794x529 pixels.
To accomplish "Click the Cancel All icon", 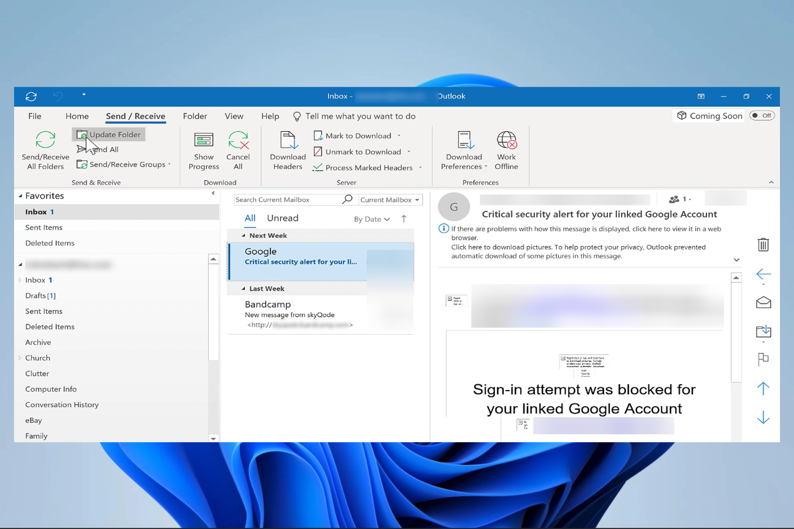I will tap(238, 140).
